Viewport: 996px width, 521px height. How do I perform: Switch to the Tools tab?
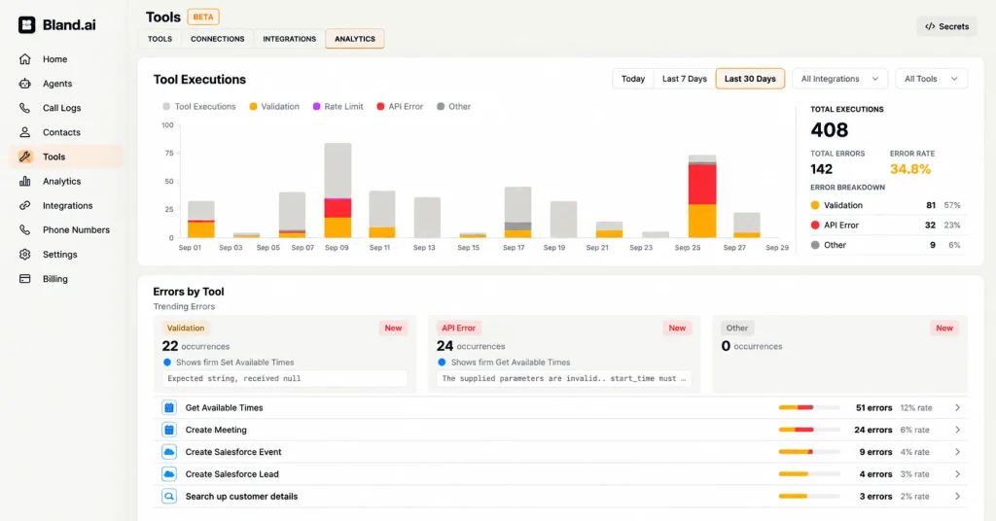160,39
